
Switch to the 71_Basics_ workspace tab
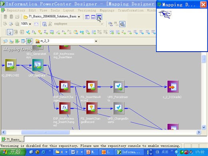12,139
